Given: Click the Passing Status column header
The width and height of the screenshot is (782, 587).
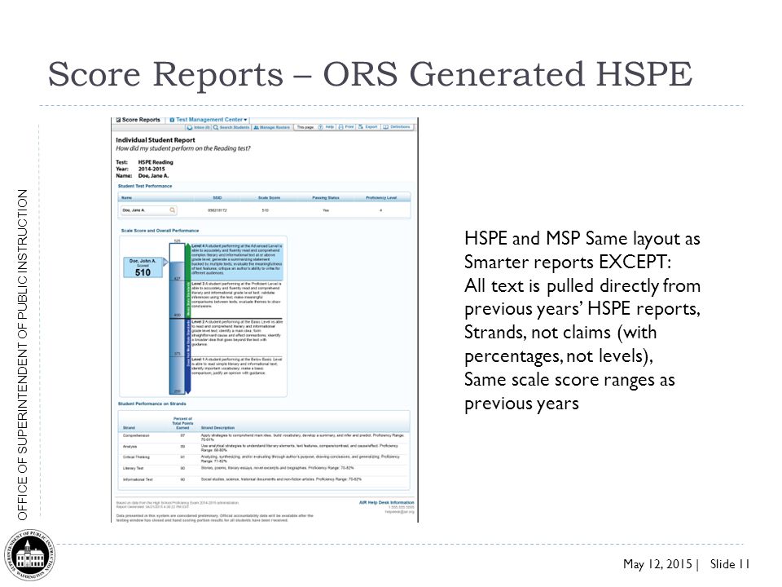Looking at the screenshot, I should [326, 197].
